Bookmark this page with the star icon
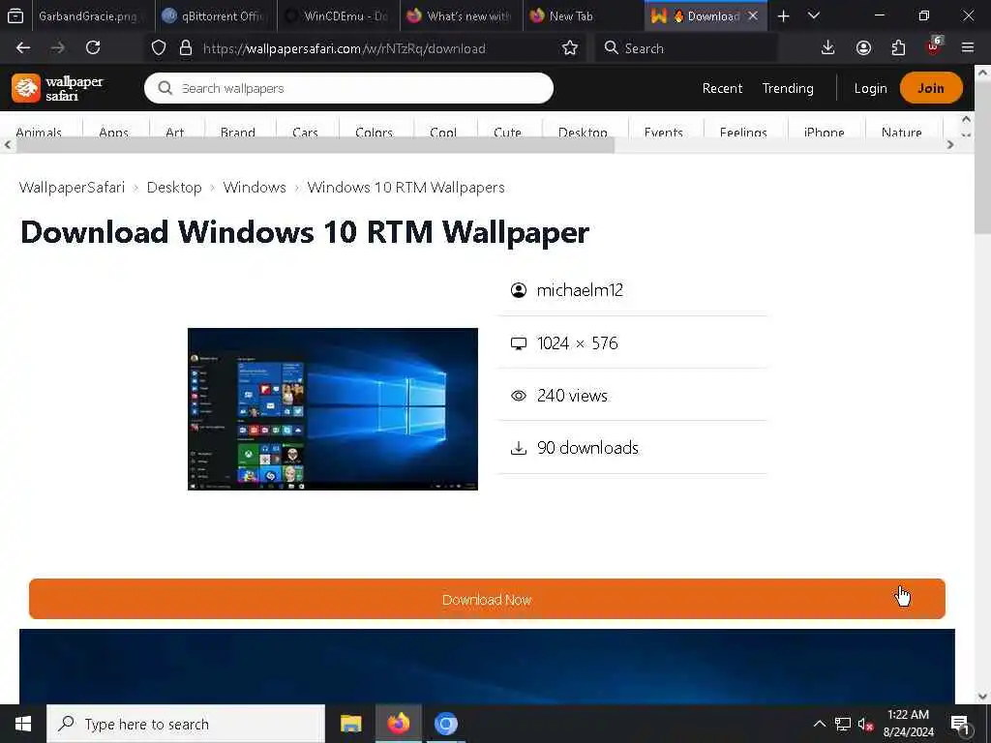The width and height of the screenshot is (991, 743). (x=569, y=48)
